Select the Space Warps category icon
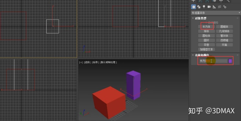The height and width of the screenshot is (121, 241). (x=220, y=7)
